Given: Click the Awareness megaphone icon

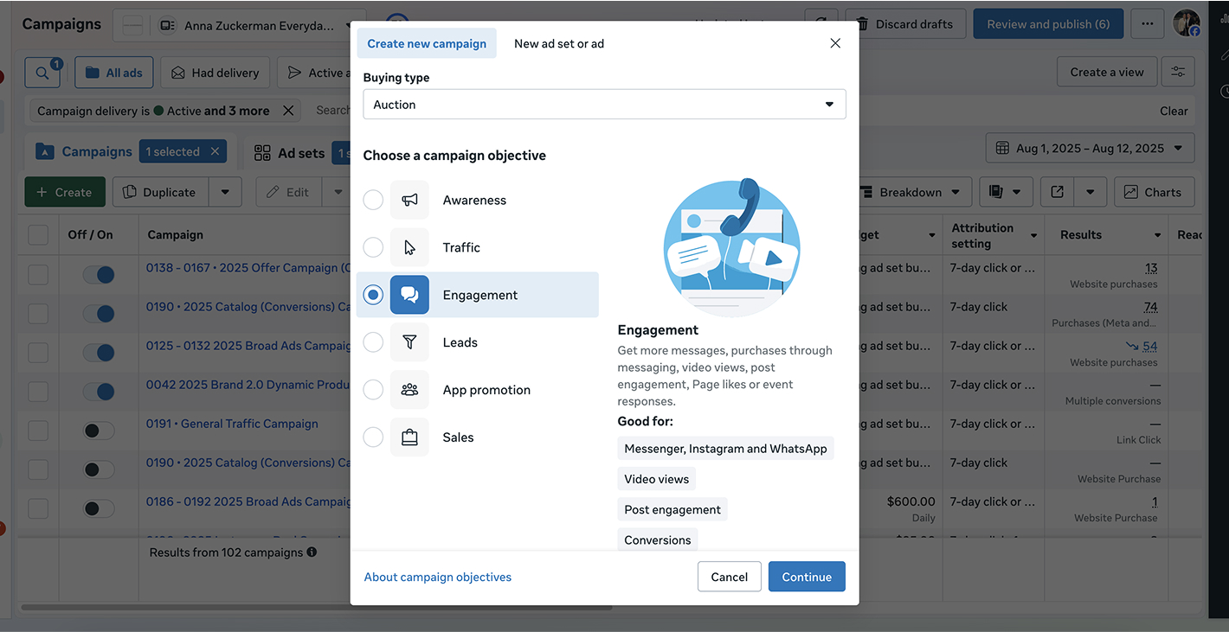Looking at the screenshot, I should 409,200.
